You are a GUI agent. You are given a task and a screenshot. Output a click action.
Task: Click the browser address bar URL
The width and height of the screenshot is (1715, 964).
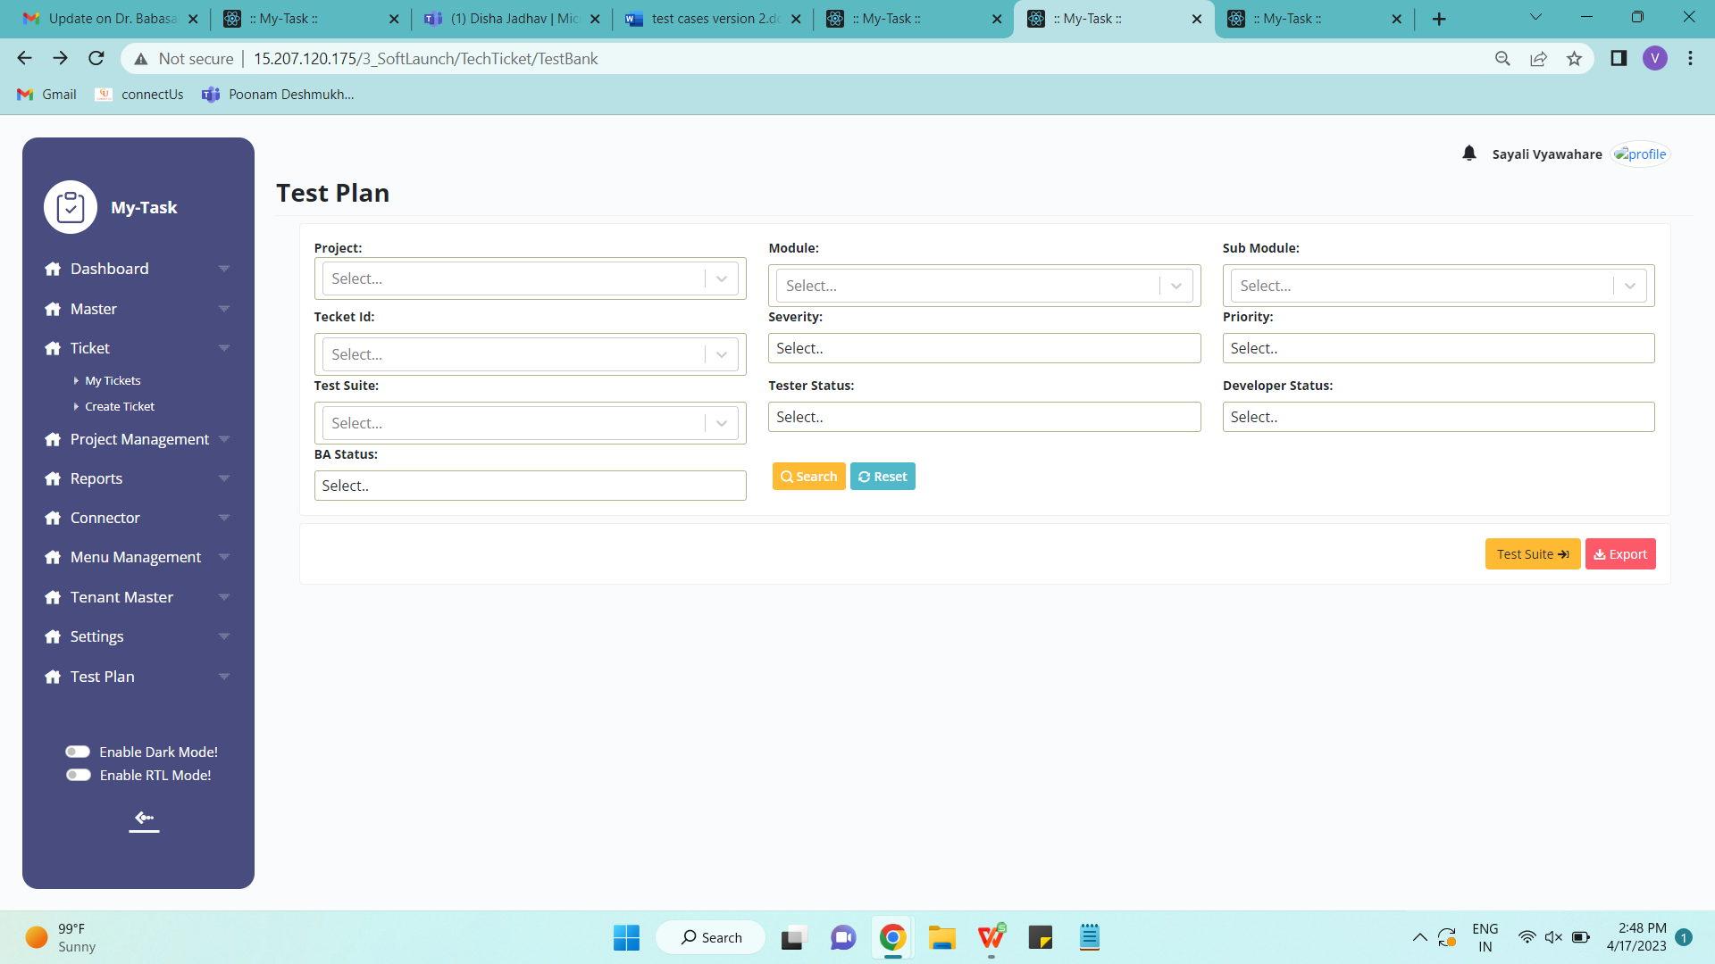[x=425, y=59]
